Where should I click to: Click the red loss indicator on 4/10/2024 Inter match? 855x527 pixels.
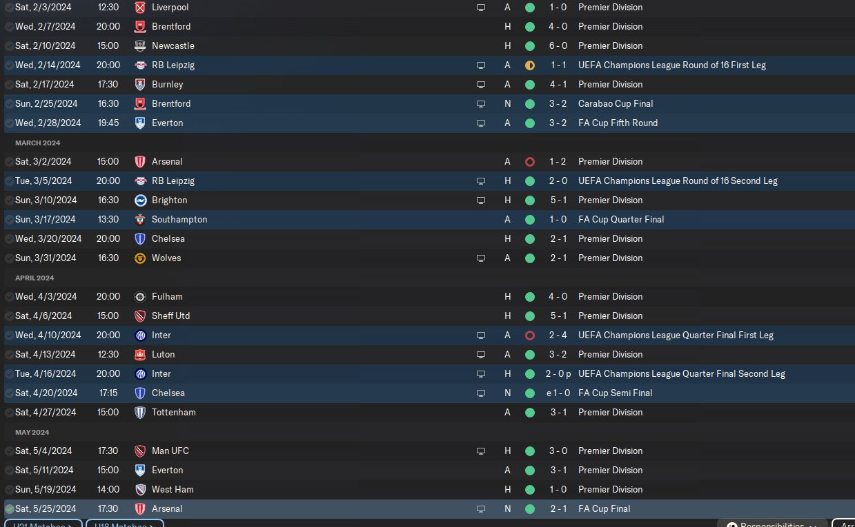pos(530,335)
